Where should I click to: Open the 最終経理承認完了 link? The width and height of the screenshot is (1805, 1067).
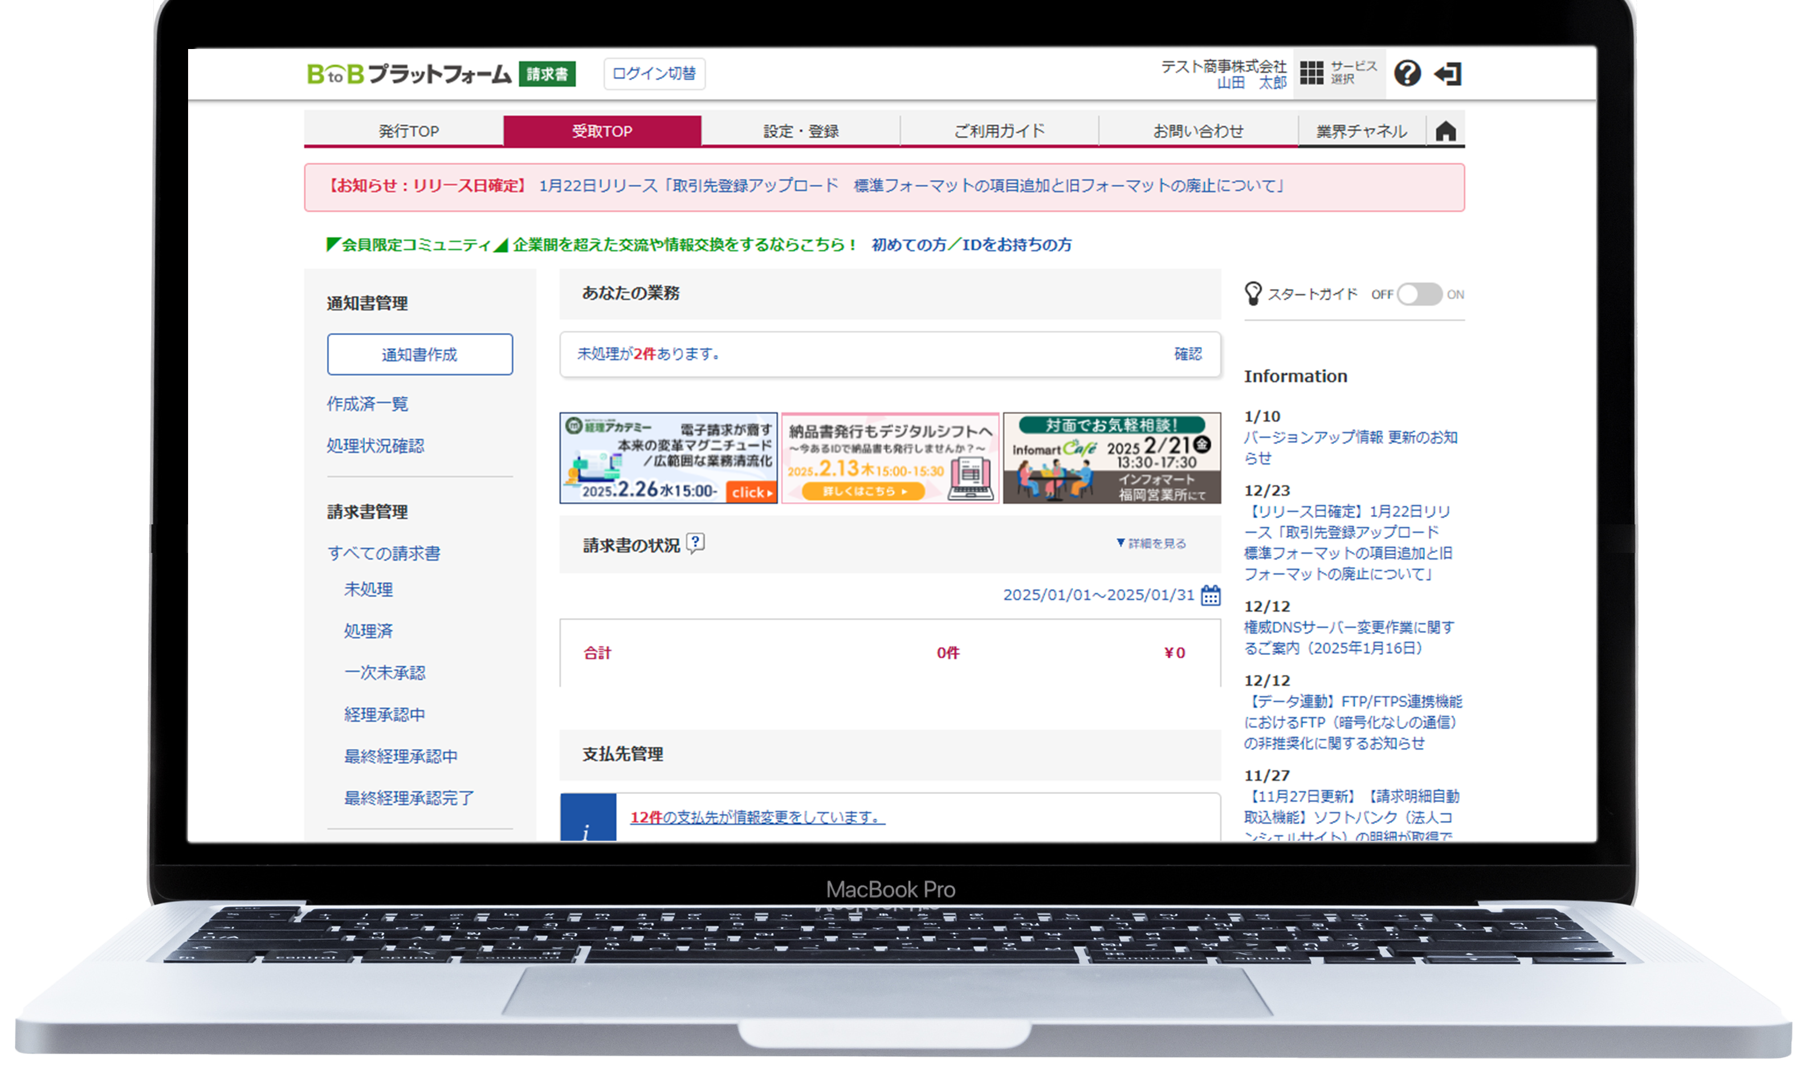click(409, 798)
